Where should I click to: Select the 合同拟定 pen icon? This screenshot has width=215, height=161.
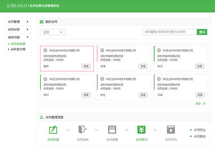coord(53,130)
